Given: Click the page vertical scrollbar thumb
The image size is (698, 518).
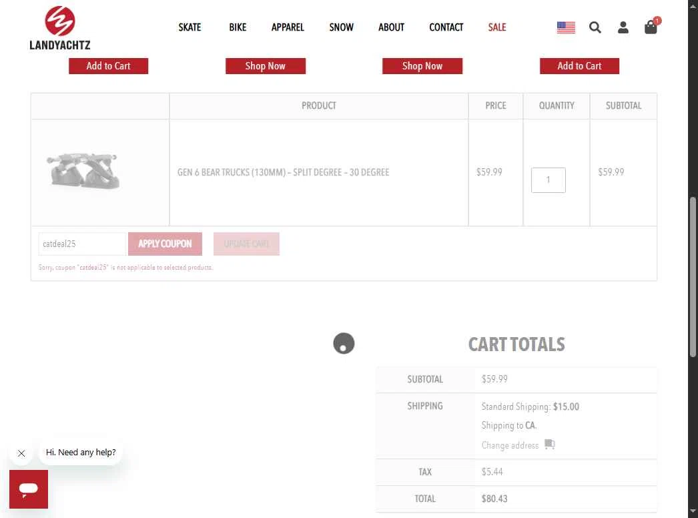Looking at the screenshot, I should [693, 276].
